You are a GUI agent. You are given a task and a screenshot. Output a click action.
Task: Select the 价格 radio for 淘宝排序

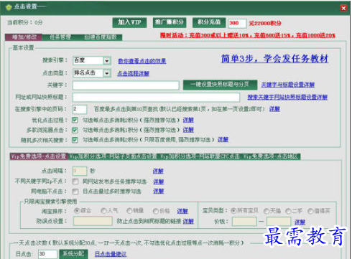pyautogui.click(x=156, y=211)
